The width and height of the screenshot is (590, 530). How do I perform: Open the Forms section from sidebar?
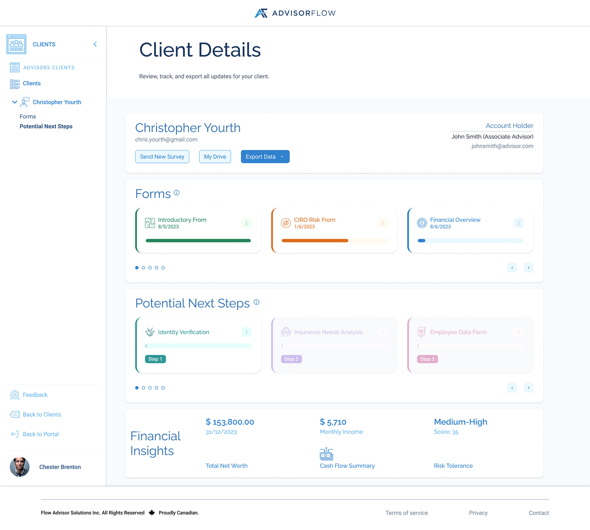pos(28,116)
